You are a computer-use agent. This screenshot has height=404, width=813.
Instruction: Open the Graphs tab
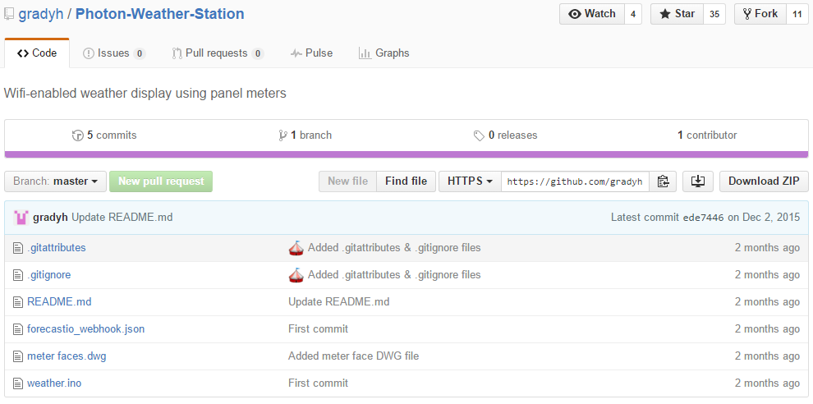tap(384, 53)
